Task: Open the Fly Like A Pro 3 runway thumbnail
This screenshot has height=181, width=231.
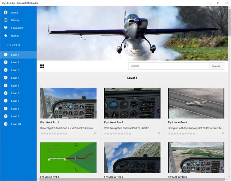Action: [x=196, y=103]
